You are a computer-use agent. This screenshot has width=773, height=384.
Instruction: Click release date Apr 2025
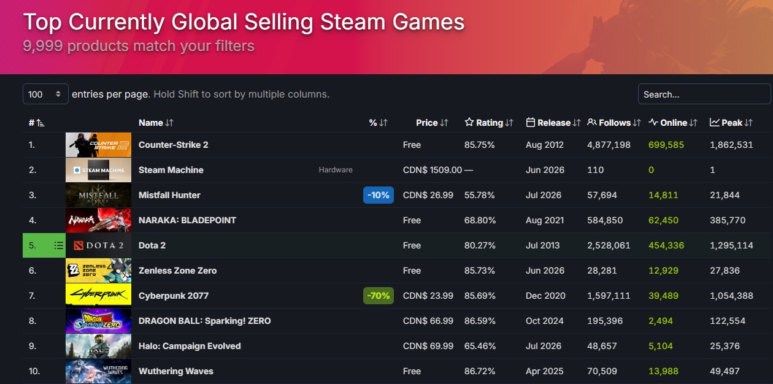coord(544,371)
